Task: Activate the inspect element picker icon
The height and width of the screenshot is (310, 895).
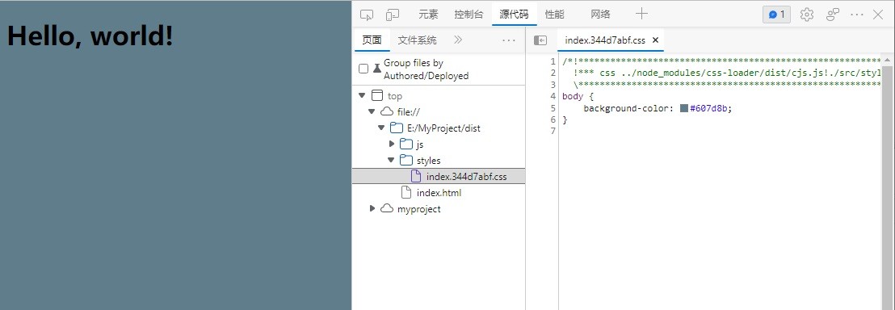Action: tap(368, 15)
